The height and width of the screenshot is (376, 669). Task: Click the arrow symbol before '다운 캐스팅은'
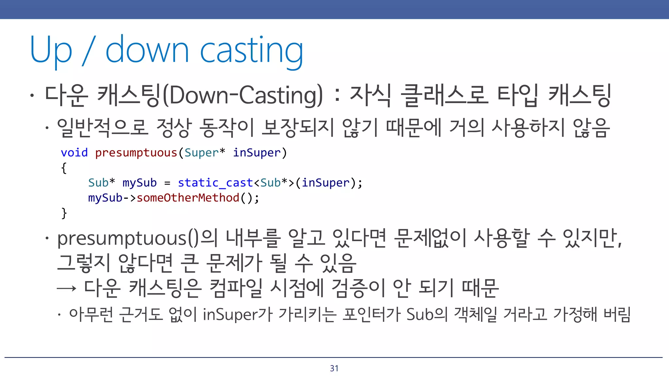(x=67, y=289)
